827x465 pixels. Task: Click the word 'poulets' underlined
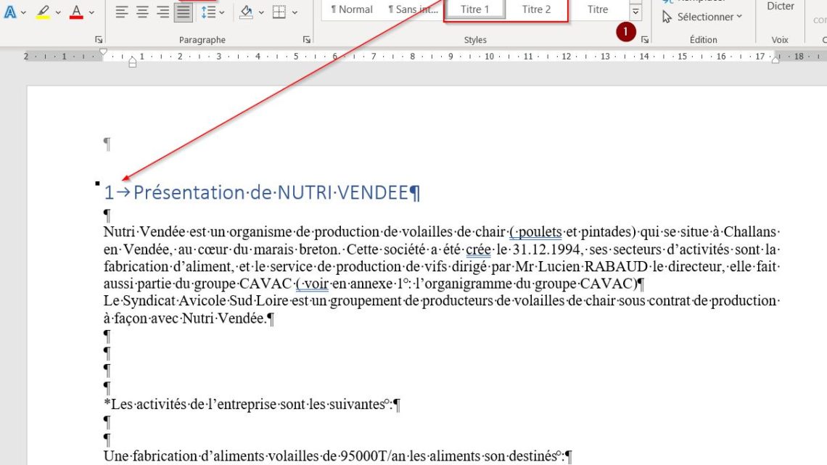(540, 232)
